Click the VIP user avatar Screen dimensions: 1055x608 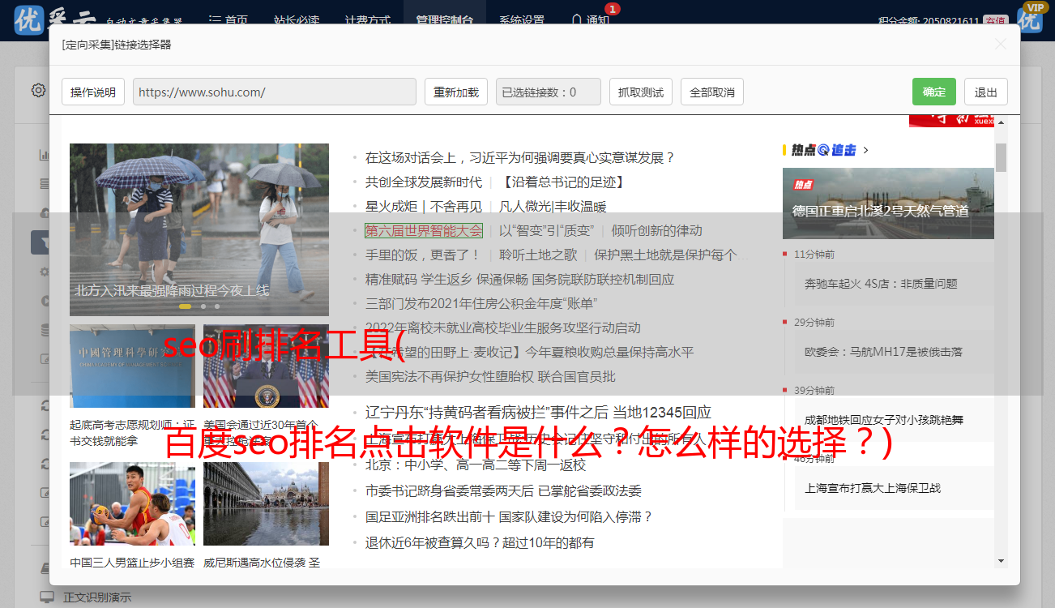tap(1030, 19)
